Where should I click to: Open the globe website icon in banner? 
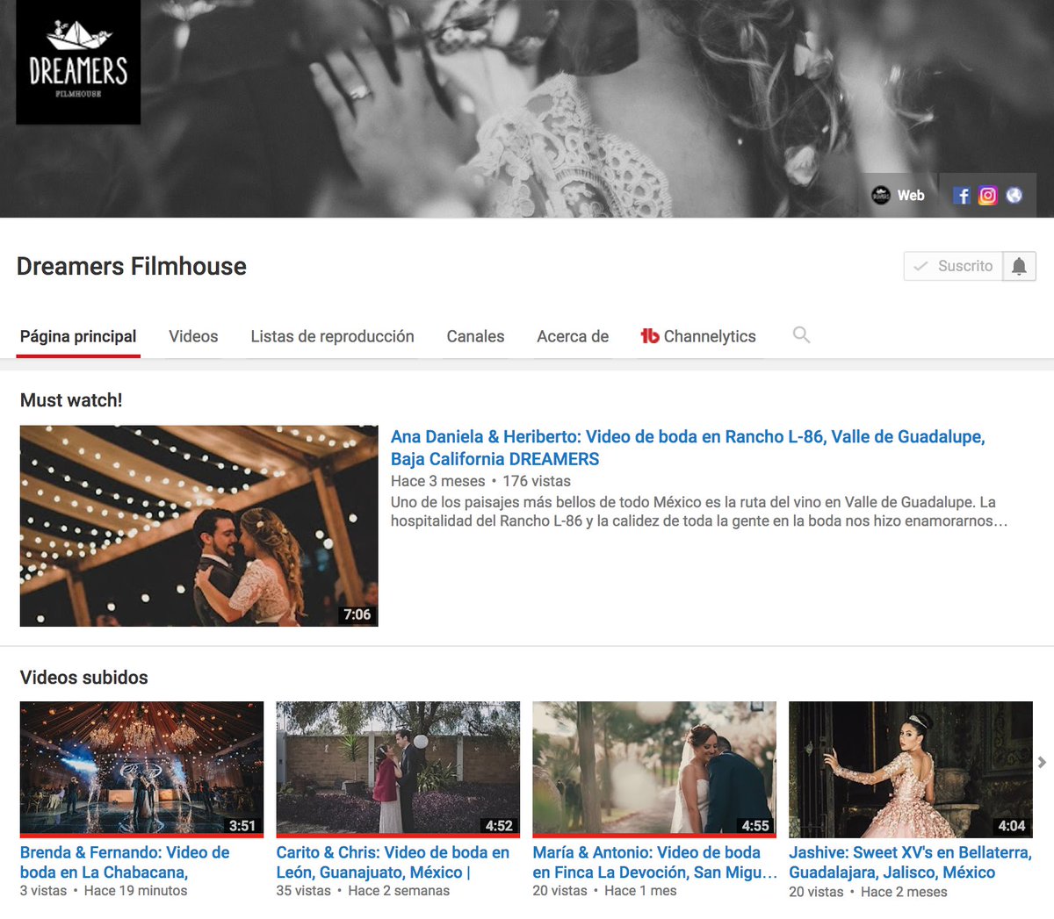pos(1014,196)
